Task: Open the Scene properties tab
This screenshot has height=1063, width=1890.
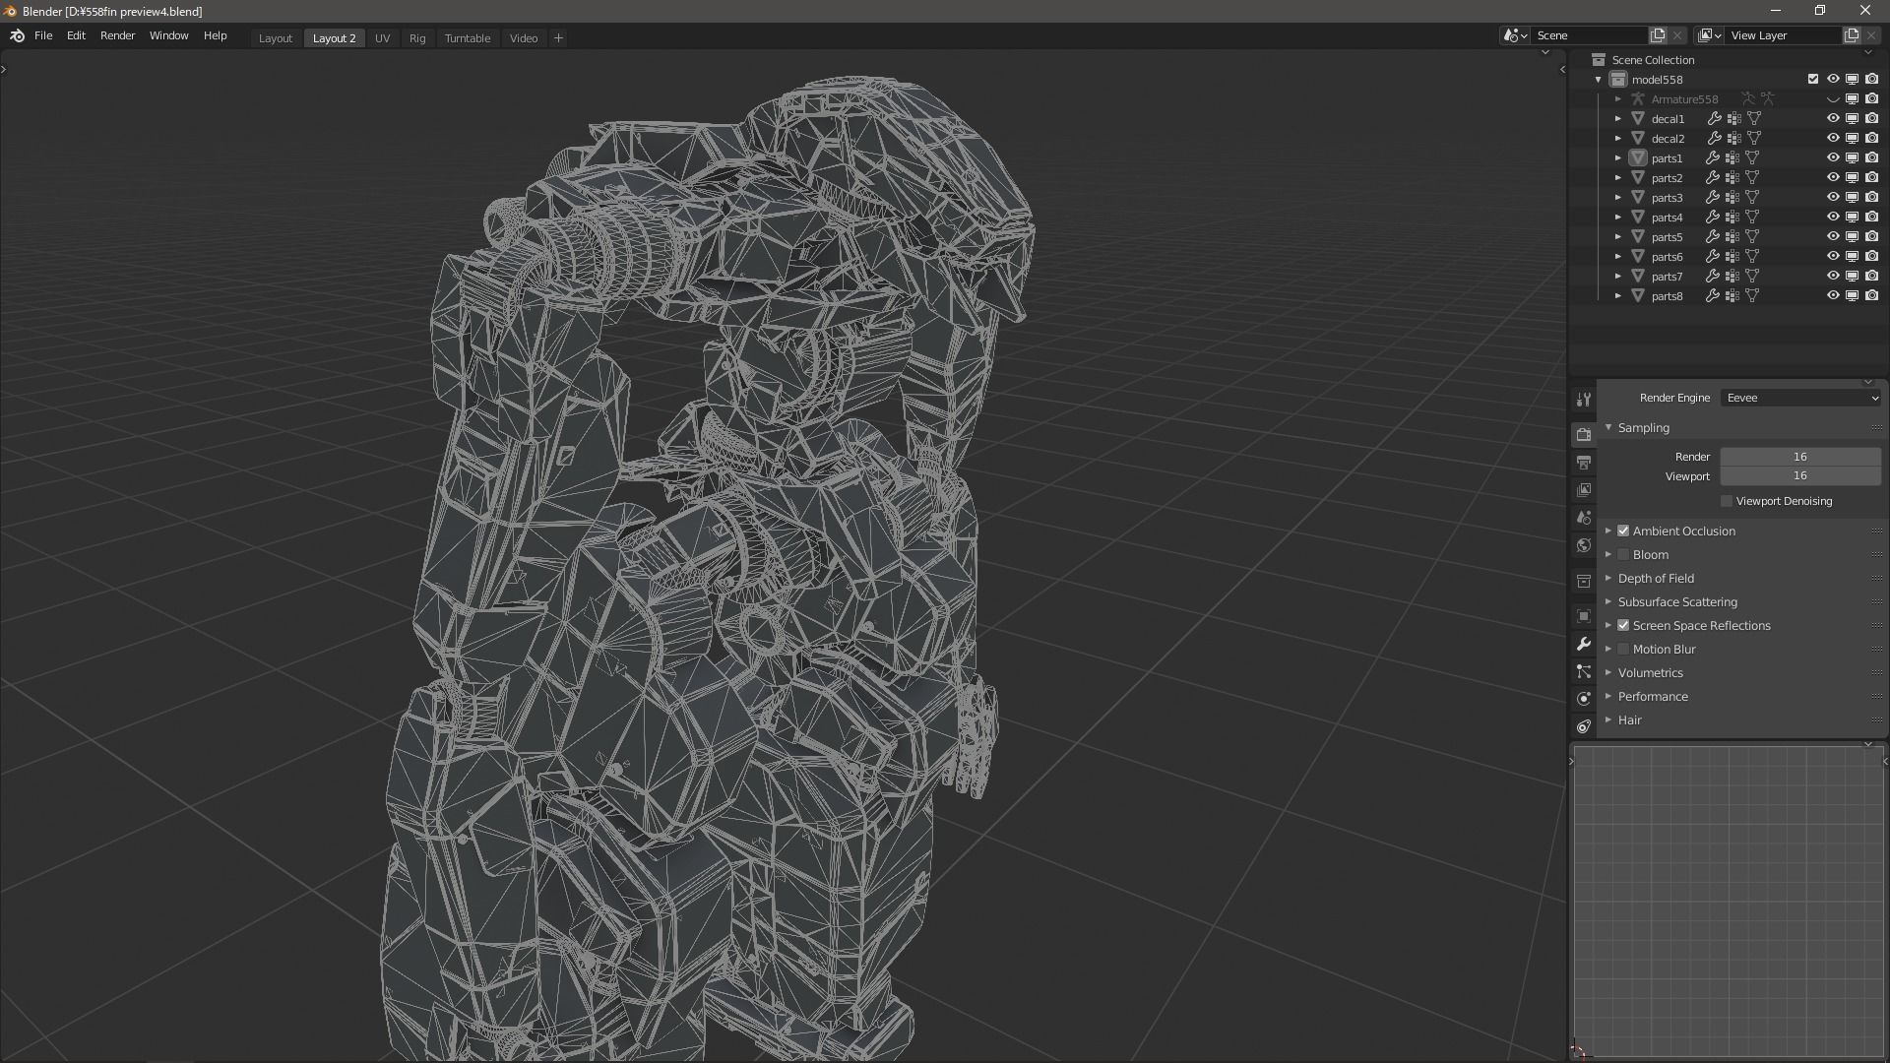Action: click(x=1583, y=517)
